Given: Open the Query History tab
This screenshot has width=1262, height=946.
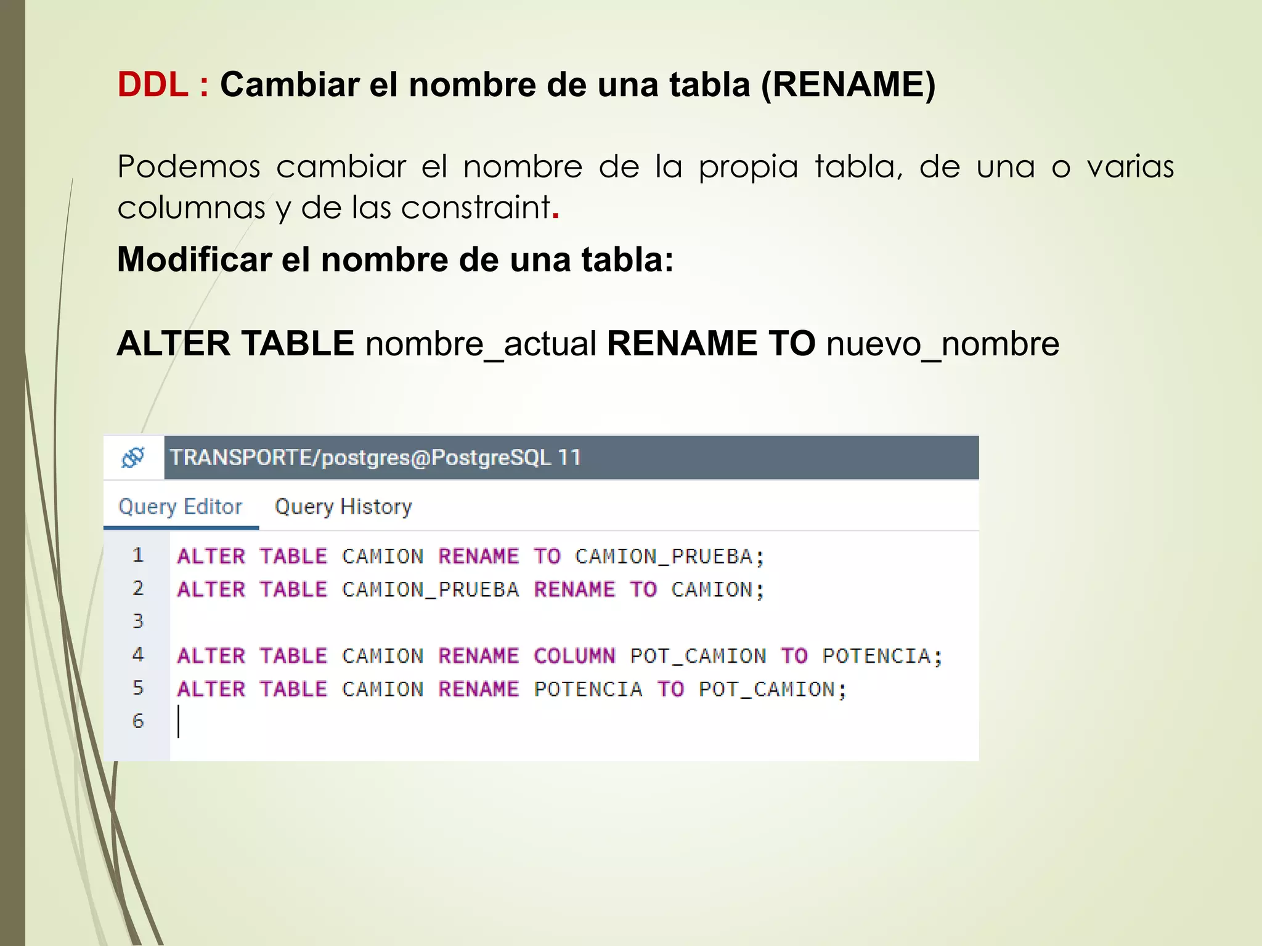Looking at the screenshot, I should [x=343, y=507].
